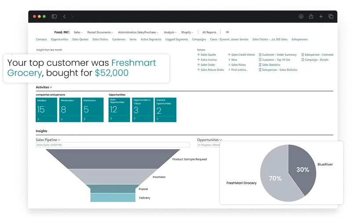Click the $52,000 amount in insight

click(x=112, y=73)
